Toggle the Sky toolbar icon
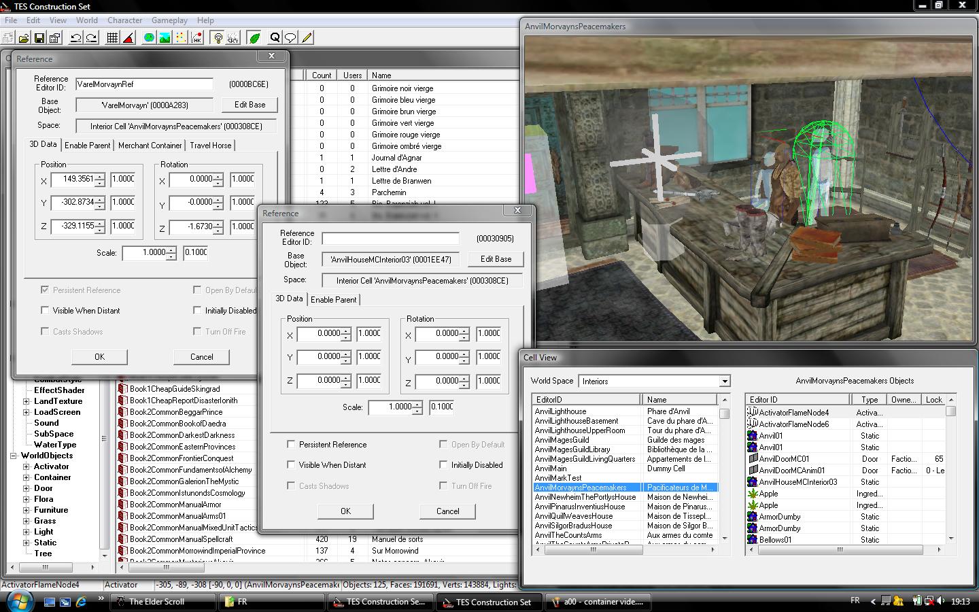The width and height of the screenshot is (979, 612). click(233, 38)
